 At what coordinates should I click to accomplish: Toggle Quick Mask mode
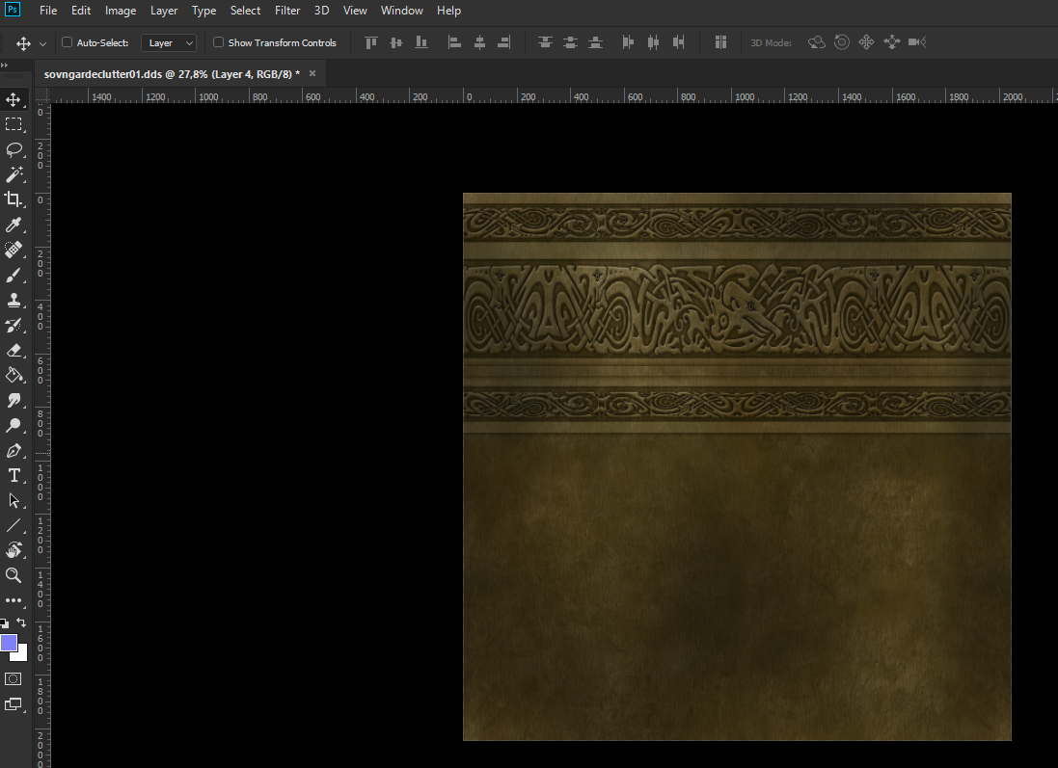pyautogui.click(x=14, y=679)
